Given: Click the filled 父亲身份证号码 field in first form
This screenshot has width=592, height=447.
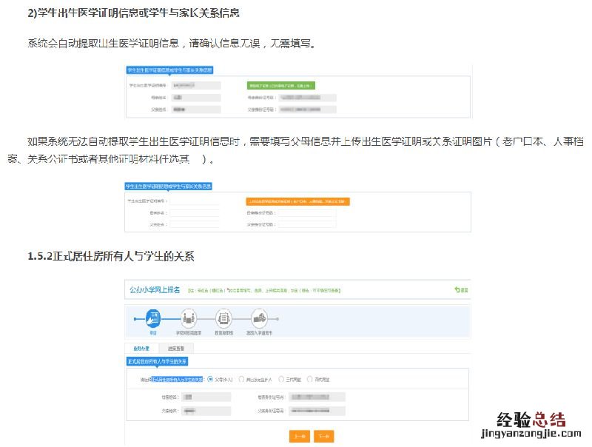Looking at the screenshot, I should pos(307,110).
